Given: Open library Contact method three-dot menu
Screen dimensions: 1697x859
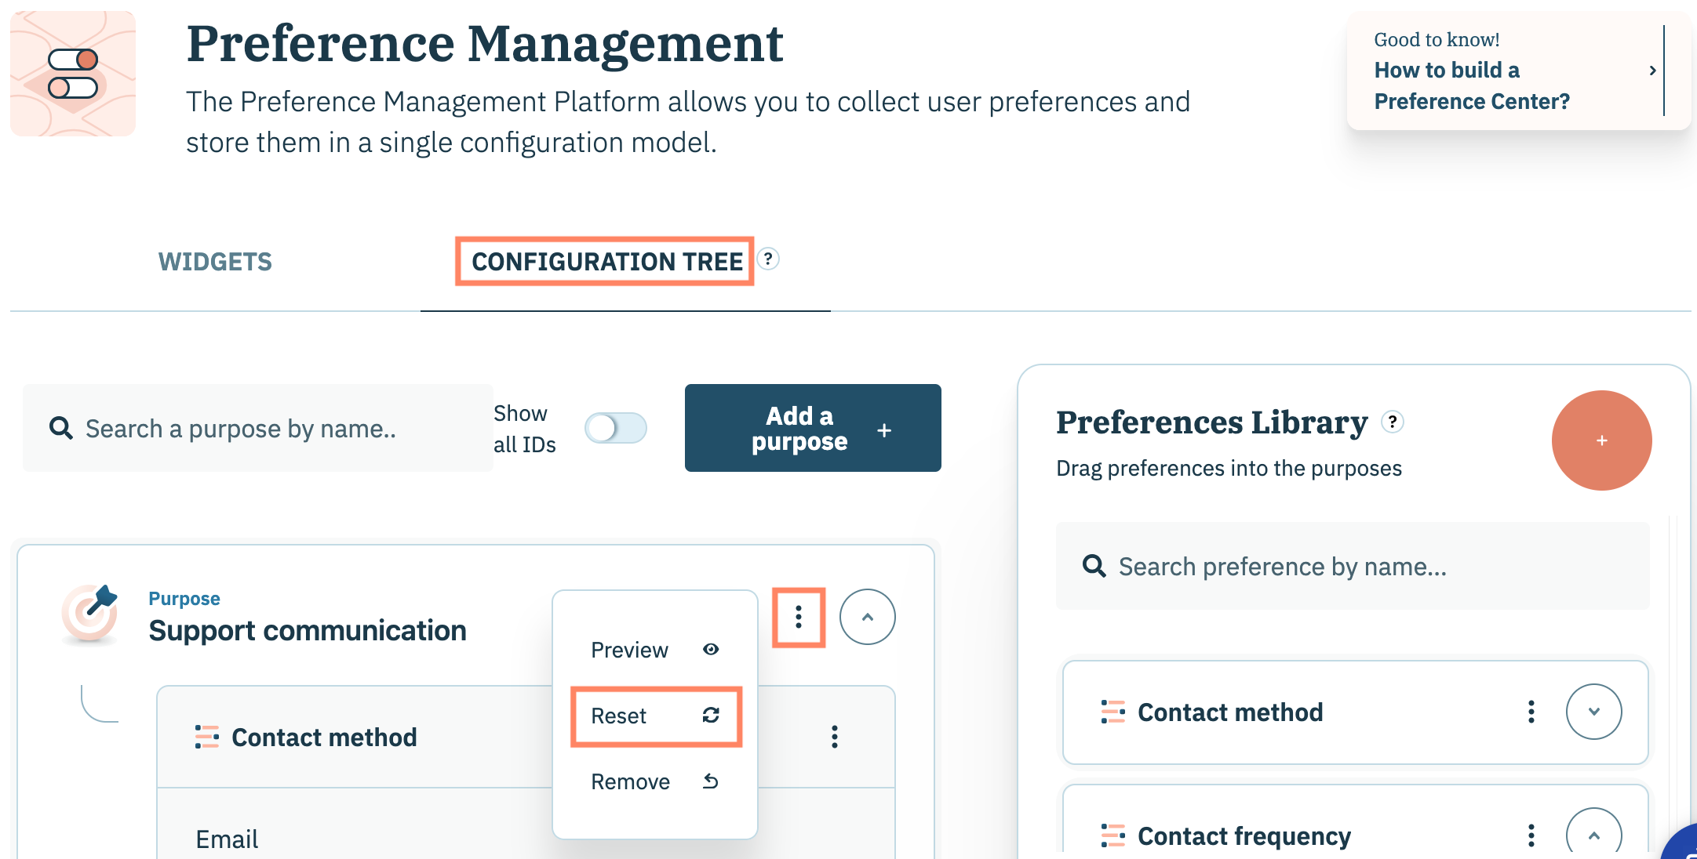Looking at the screenshot, I should (x=1531, y=712).
